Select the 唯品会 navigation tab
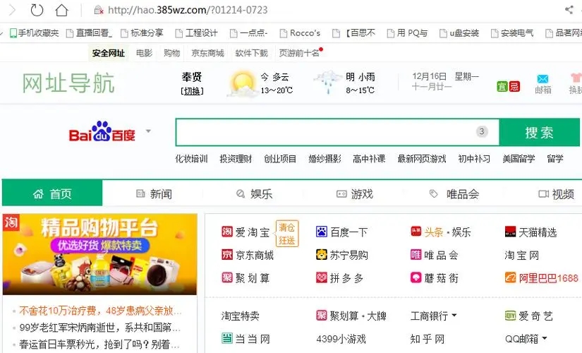The height and width of the screenshot is (353, 582). pos(454,193)
